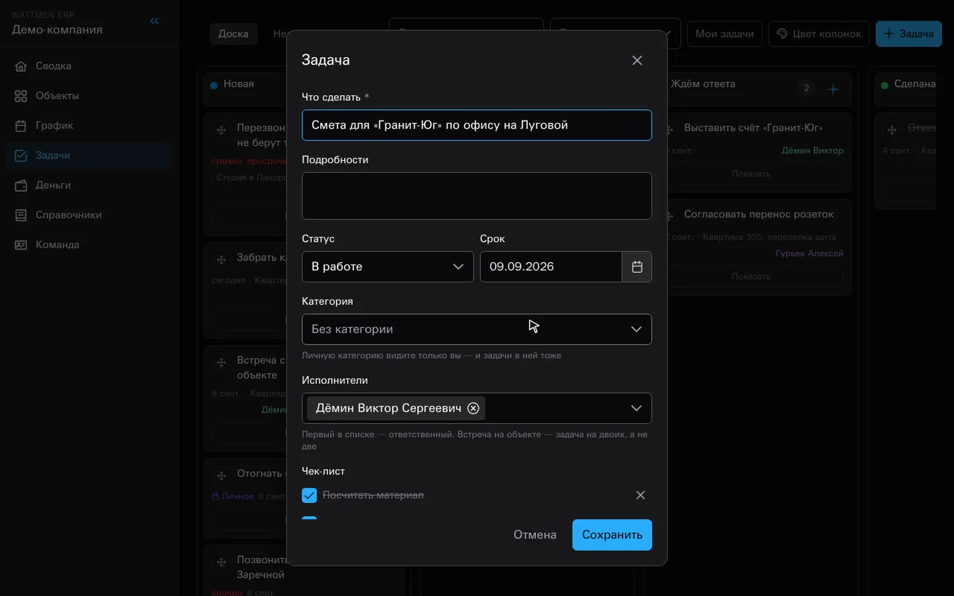Add a card to Ждём ответа column
The height and width of the screenshot is (596, 954).
pyautogui.click(x=833, y=89)
